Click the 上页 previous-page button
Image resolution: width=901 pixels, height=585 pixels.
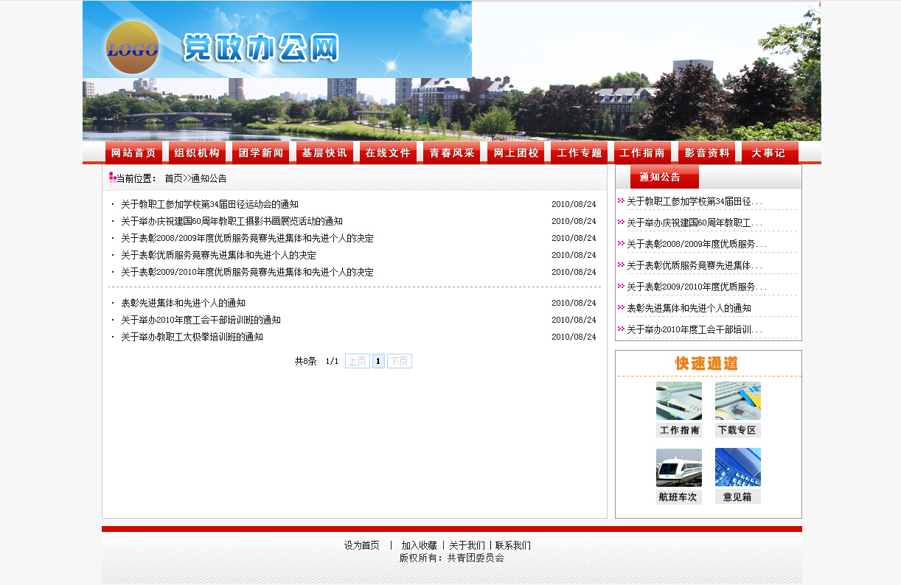click(357, 361)
